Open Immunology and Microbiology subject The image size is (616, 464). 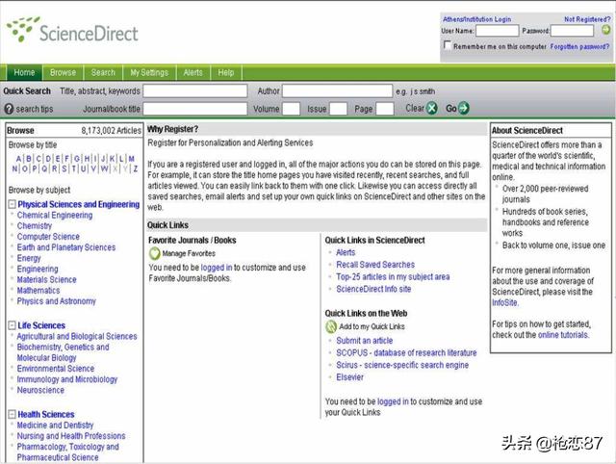[66, 379]
